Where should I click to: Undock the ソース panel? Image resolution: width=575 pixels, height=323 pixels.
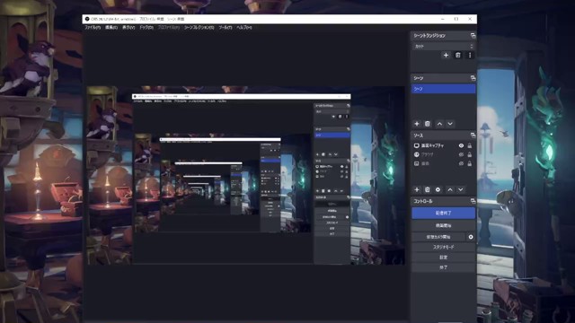pos(473,135)
